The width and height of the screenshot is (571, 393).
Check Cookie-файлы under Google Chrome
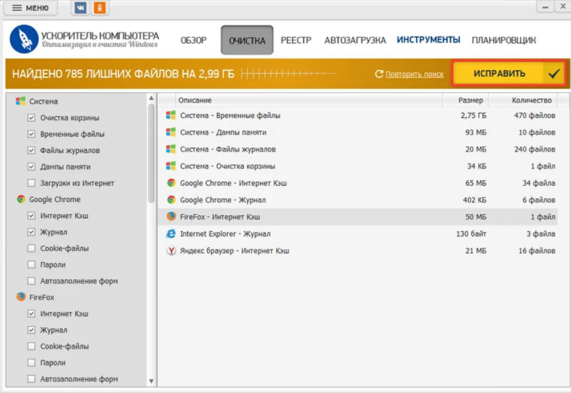[32, 249]
